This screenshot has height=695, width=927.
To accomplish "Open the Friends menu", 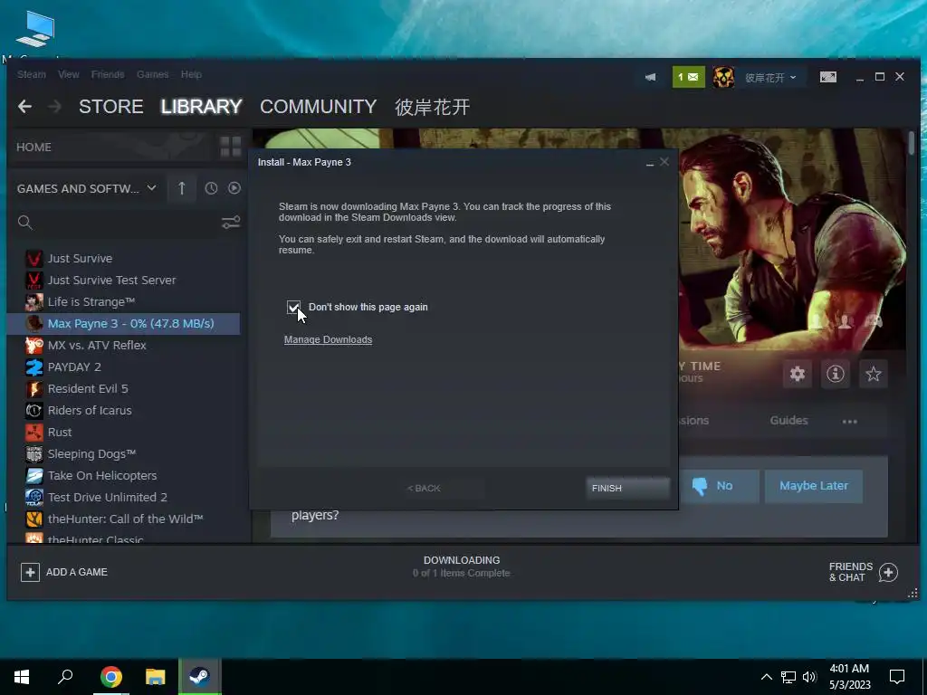I will tap(108, 74).
